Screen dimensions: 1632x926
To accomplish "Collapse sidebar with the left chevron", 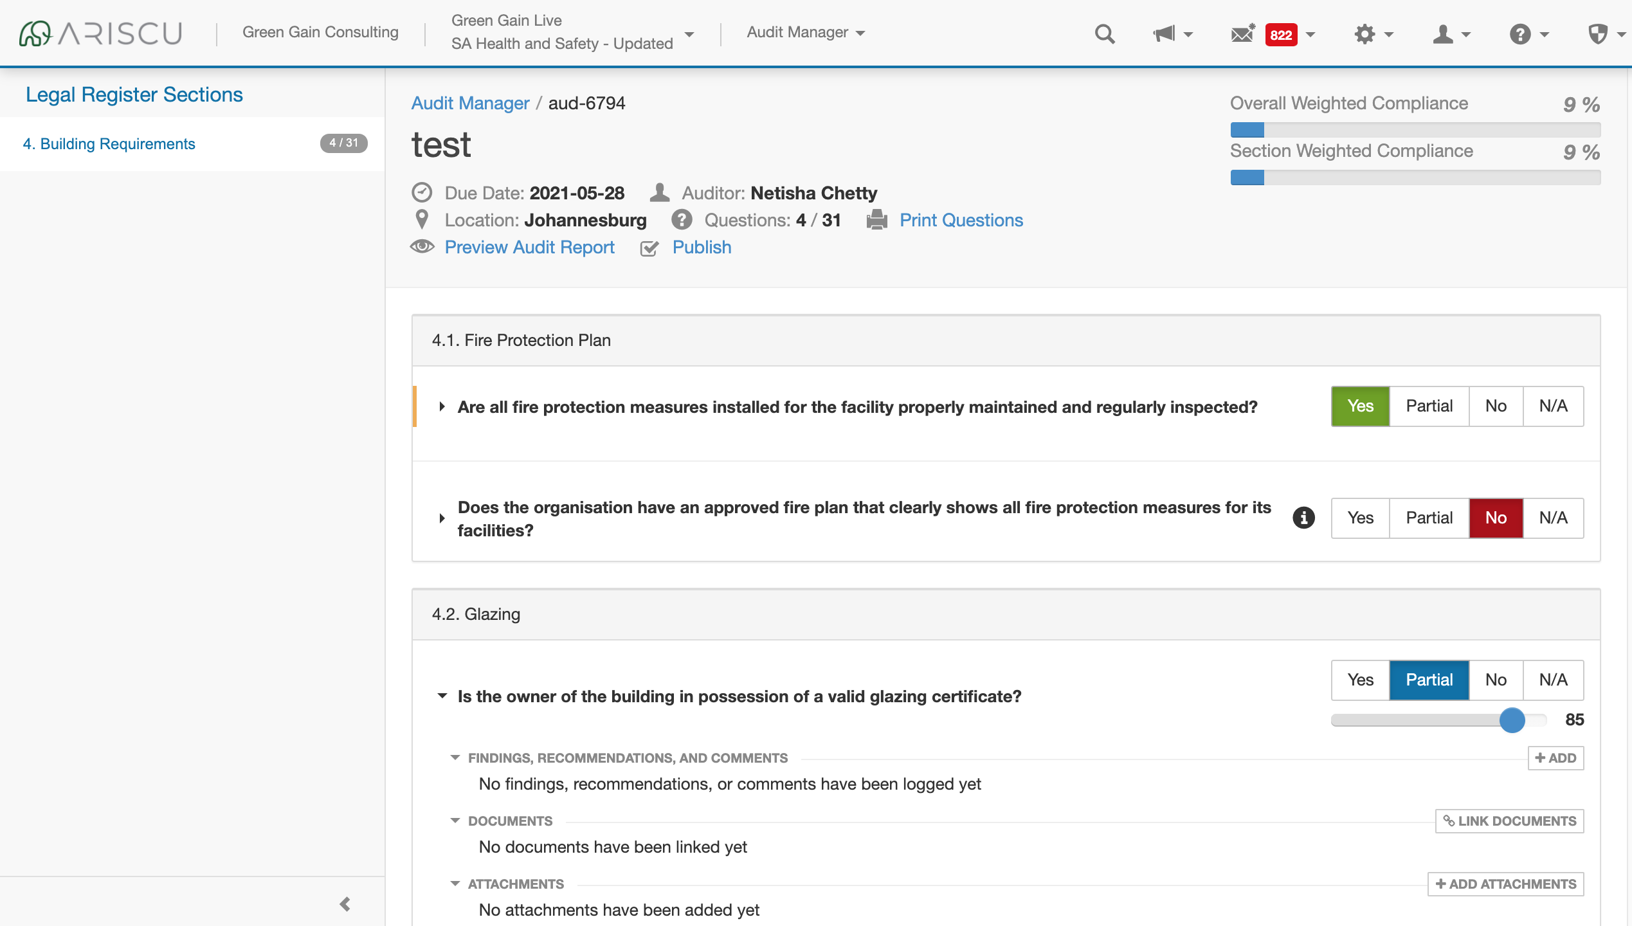I will (345, 904).
